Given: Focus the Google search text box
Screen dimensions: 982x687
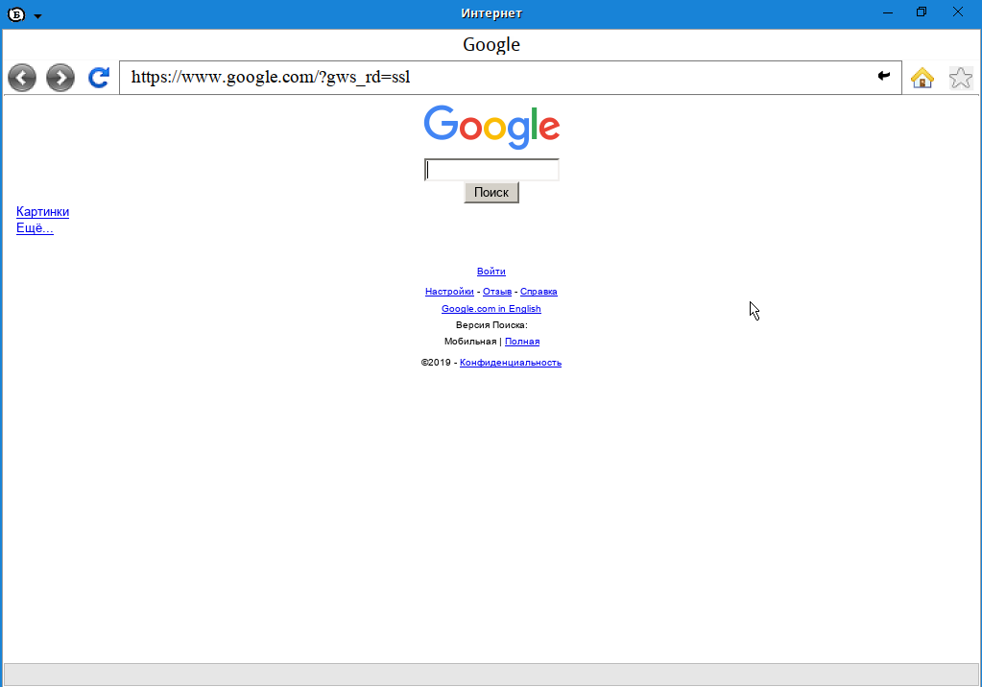Looking at the screenshot, I should point(491,170).
